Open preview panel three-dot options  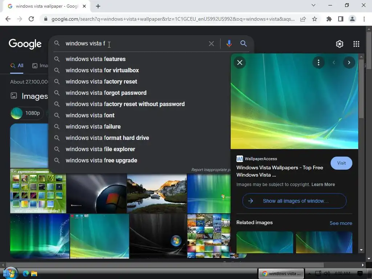tap(318, 62)
